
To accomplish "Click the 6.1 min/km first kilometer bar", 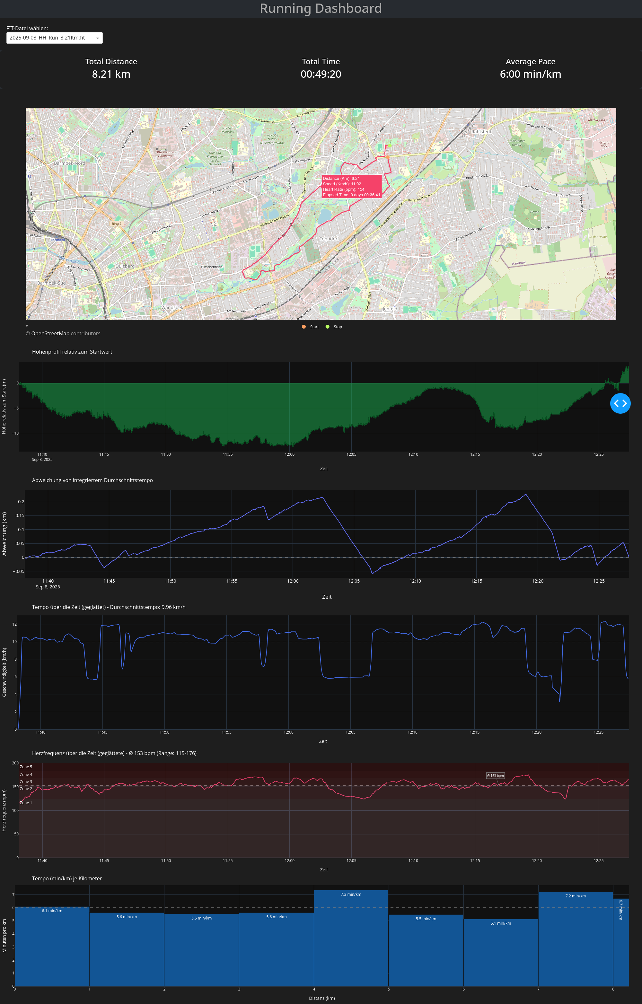I will [x=52, y=947].
